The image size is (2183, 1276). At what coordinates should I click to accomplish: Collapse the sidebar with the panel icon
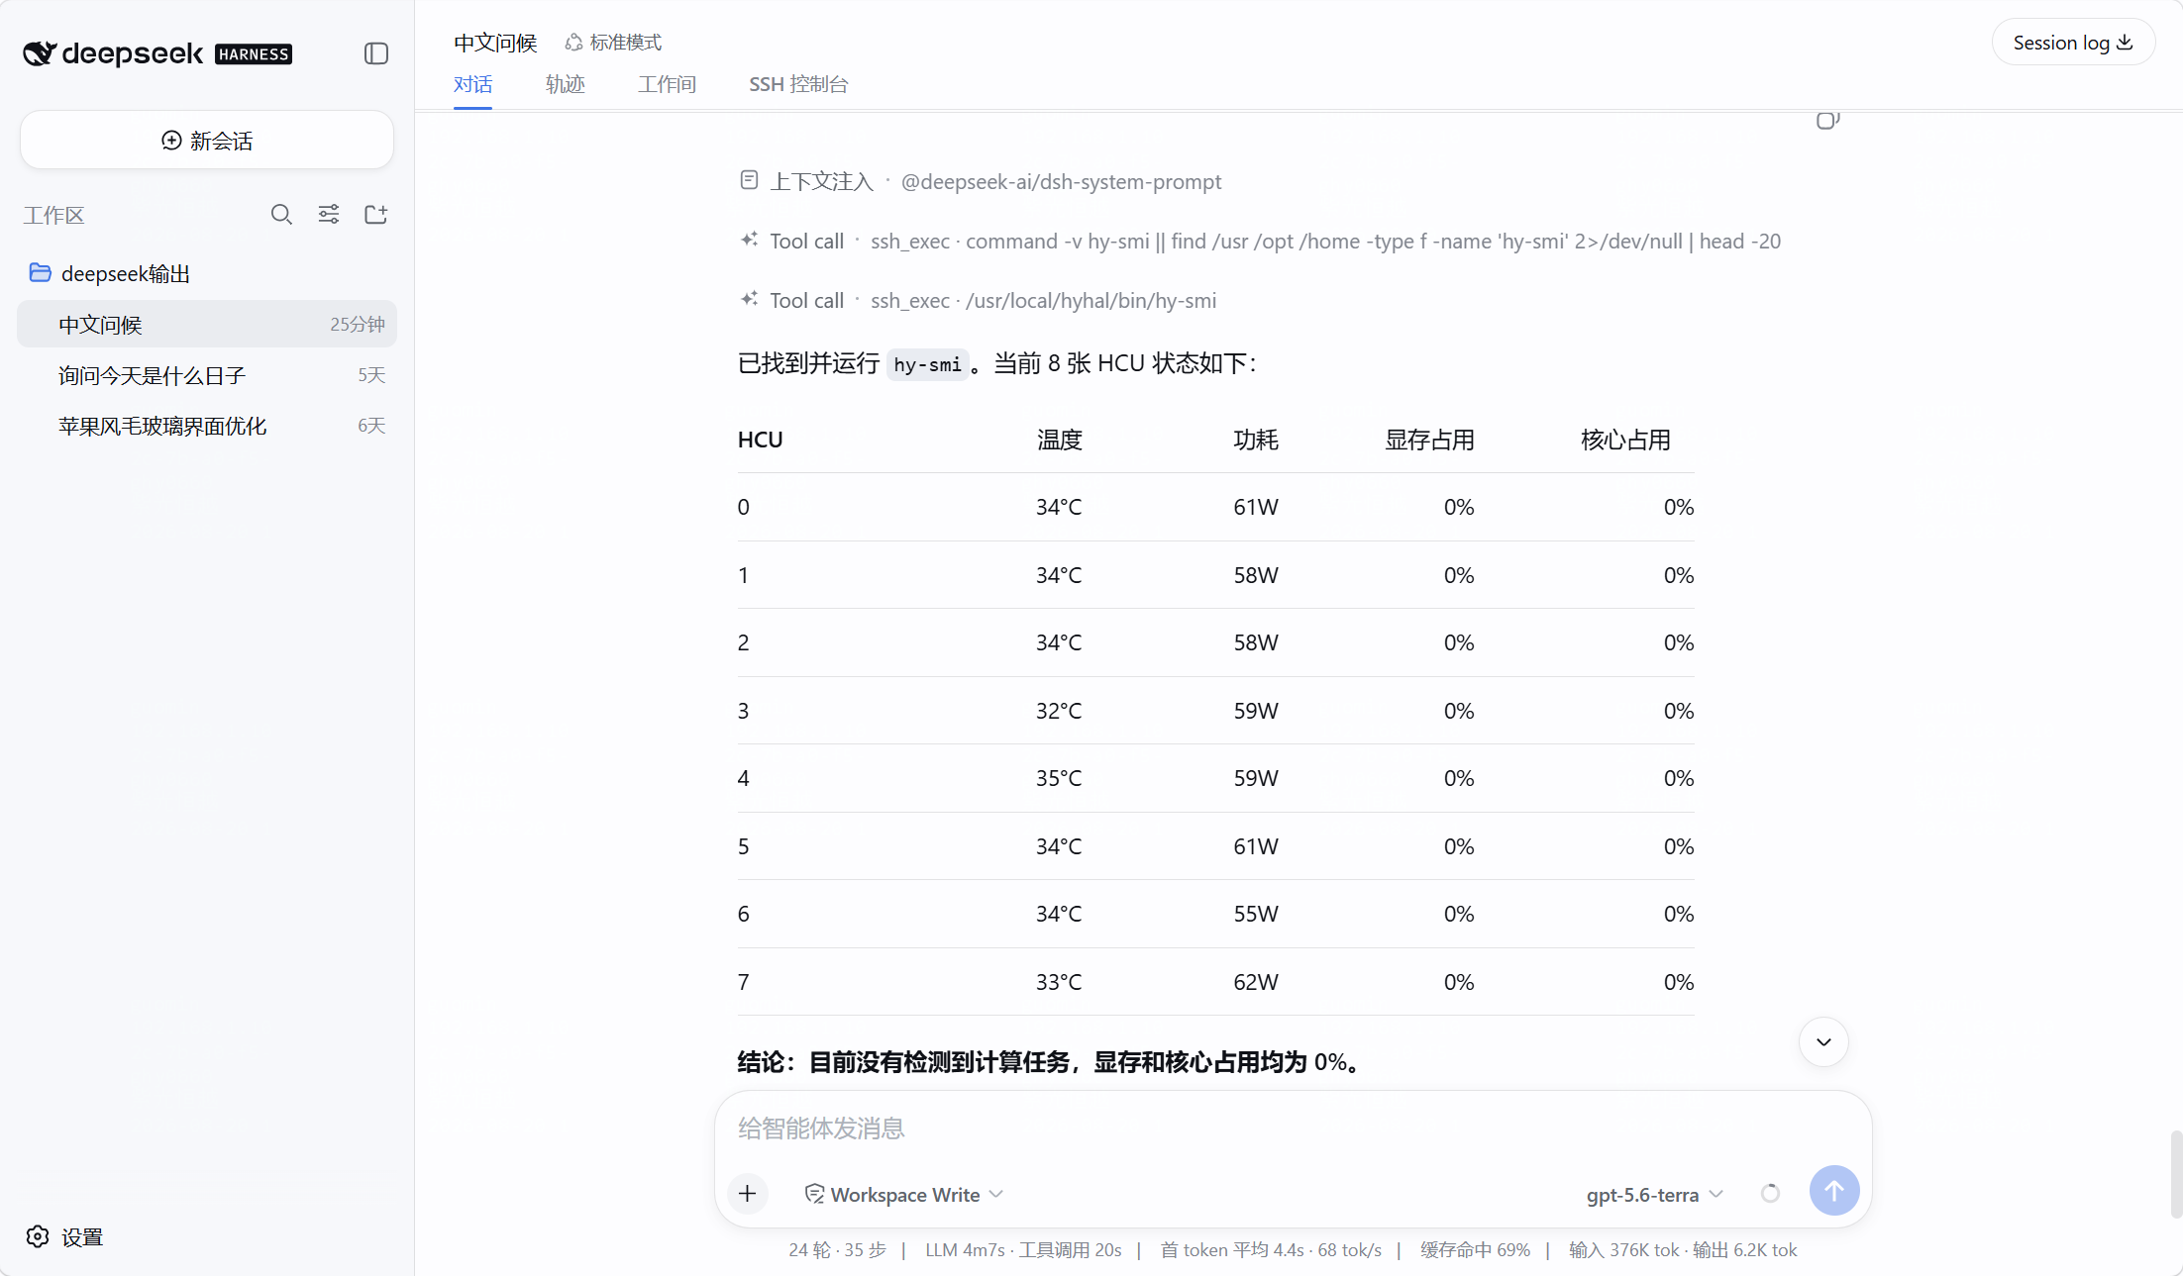375,53
